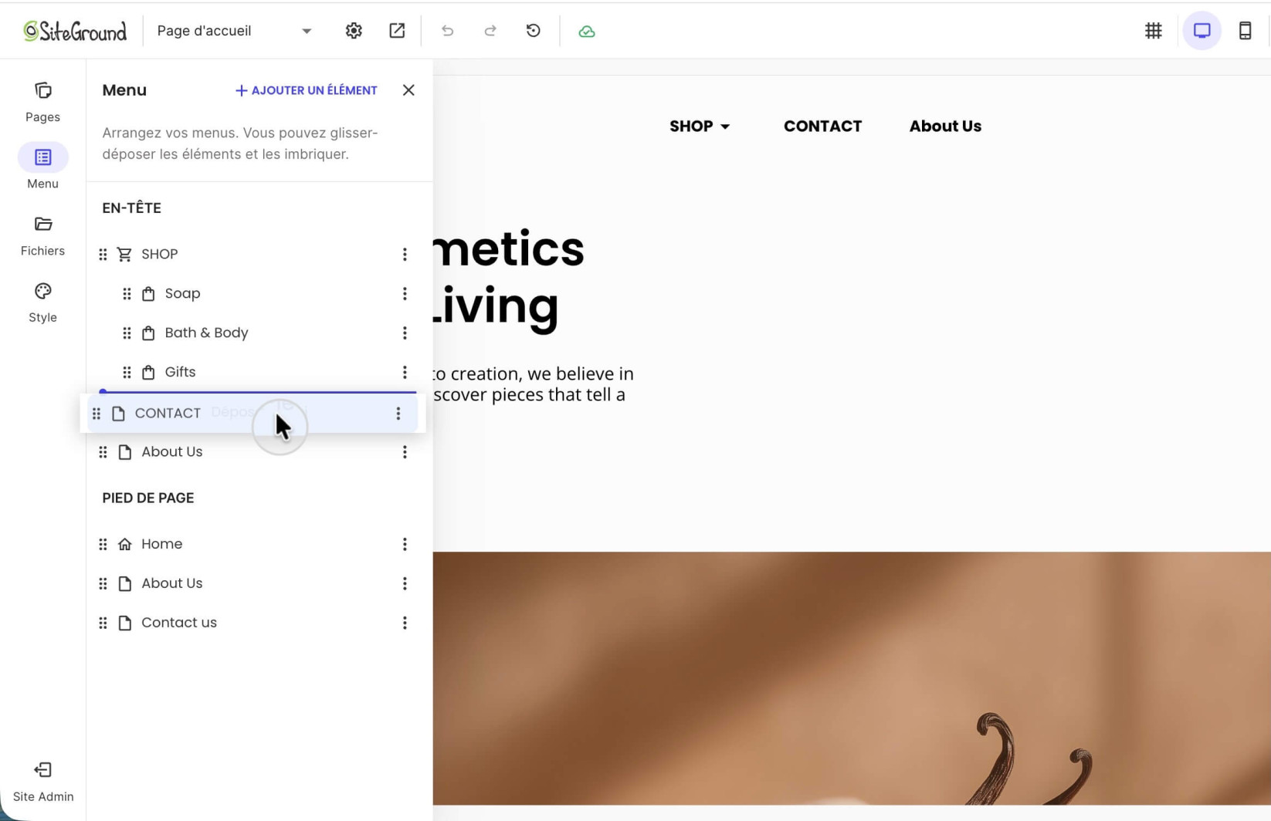Switch to desktop view
This screenshot has width=1271, height=821.
1202,31
